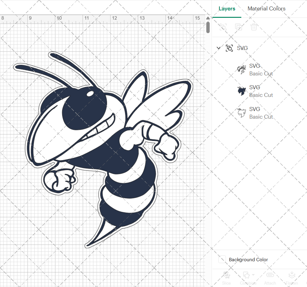Viewport: 307px width, 287px height.
Task: Switch to the Layers tab
Action: [x=227, y=9]
